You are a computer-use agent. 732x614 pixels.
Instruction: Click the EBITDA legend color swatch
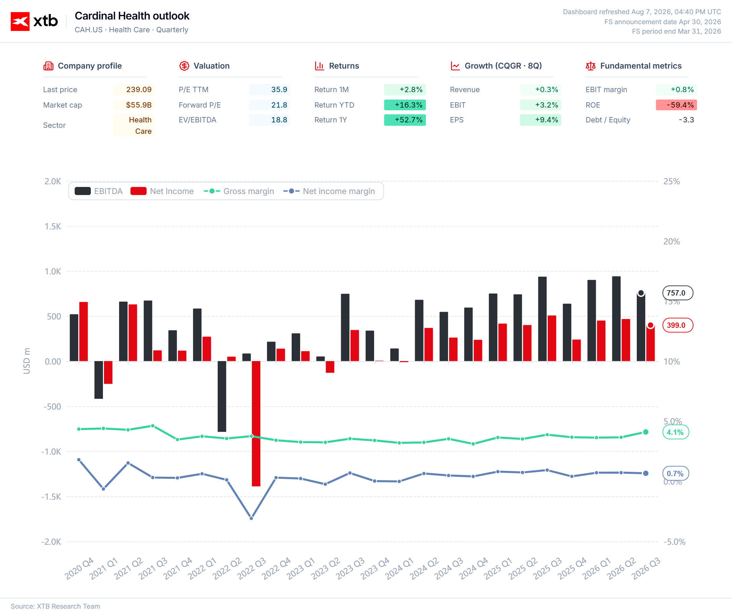tap(83, 191)
